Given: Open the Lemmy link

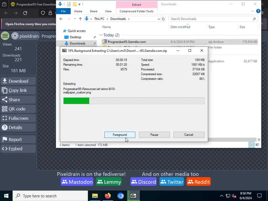Looking at the screenshot, I should click(x=109, y=182).
